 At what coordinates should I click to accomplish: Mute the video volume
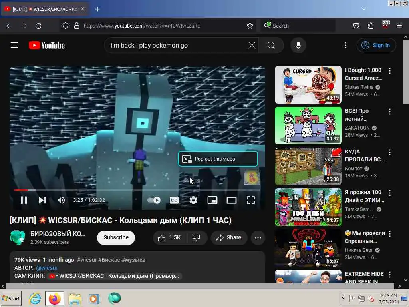61,200
